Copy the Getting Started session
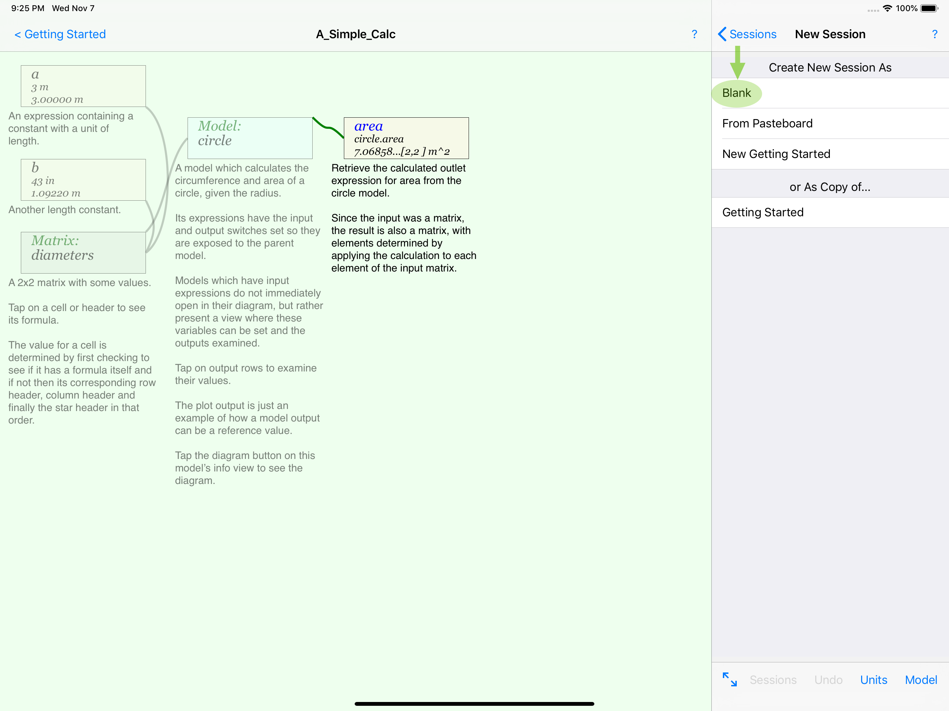This screenshot has width=949, height=711. click(830, 212)
